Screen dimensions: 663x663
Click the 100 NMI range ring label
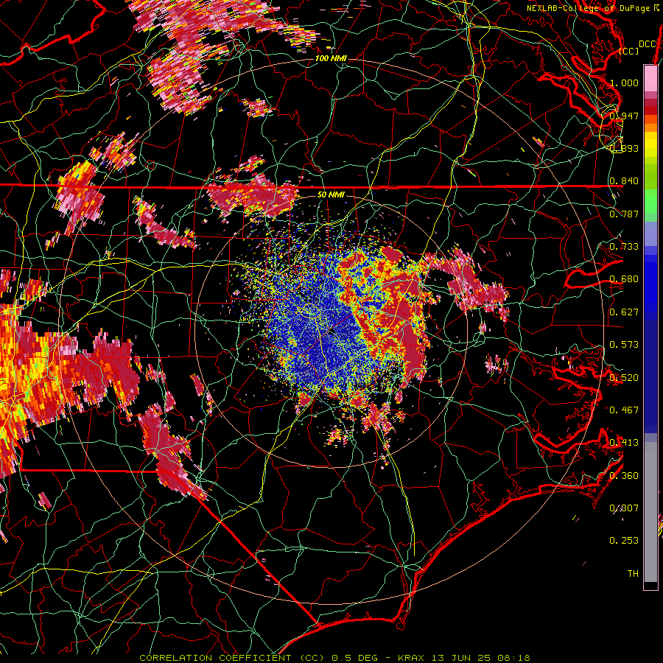click(331, 58)
